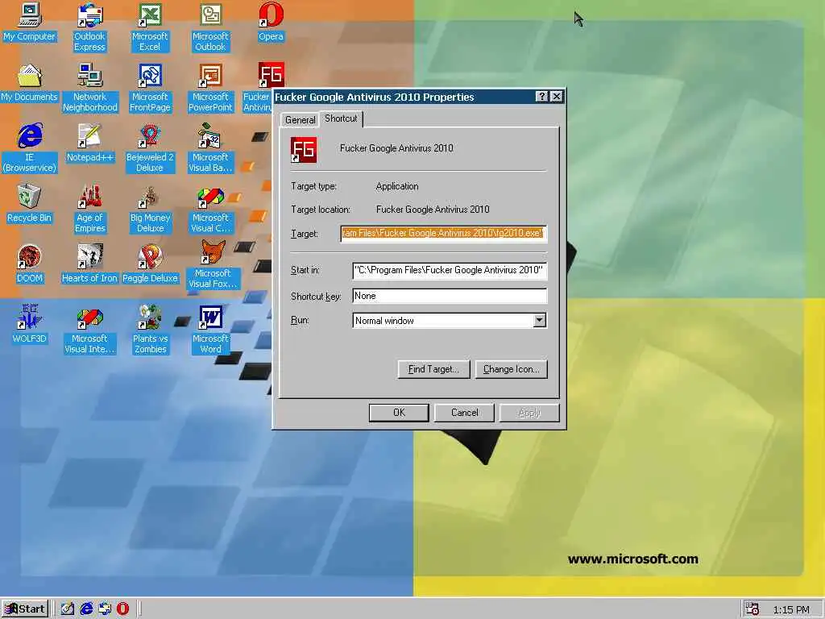Select the Microsoft Visual FoxPro desktop shortcut
This screenshot has width=825, height=619.
213,264
